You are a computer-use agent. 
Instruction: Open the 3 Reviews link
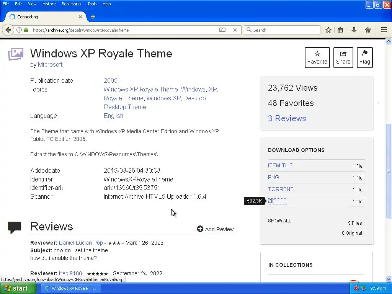[x=287, y=118]
